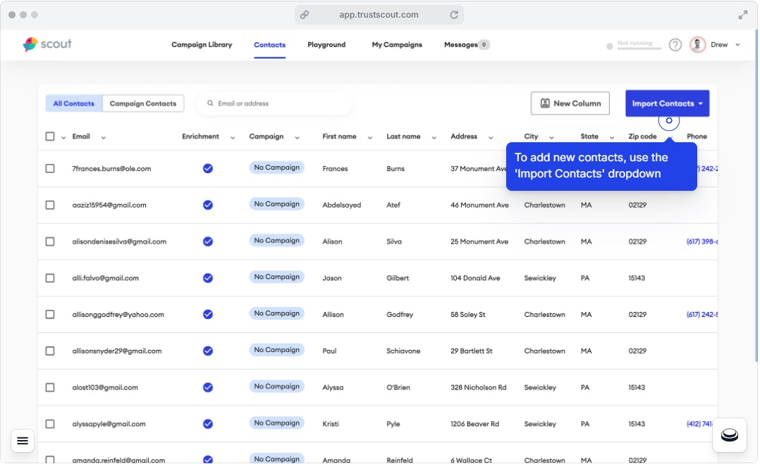Click the Scout logo

(x=47, y=44)
